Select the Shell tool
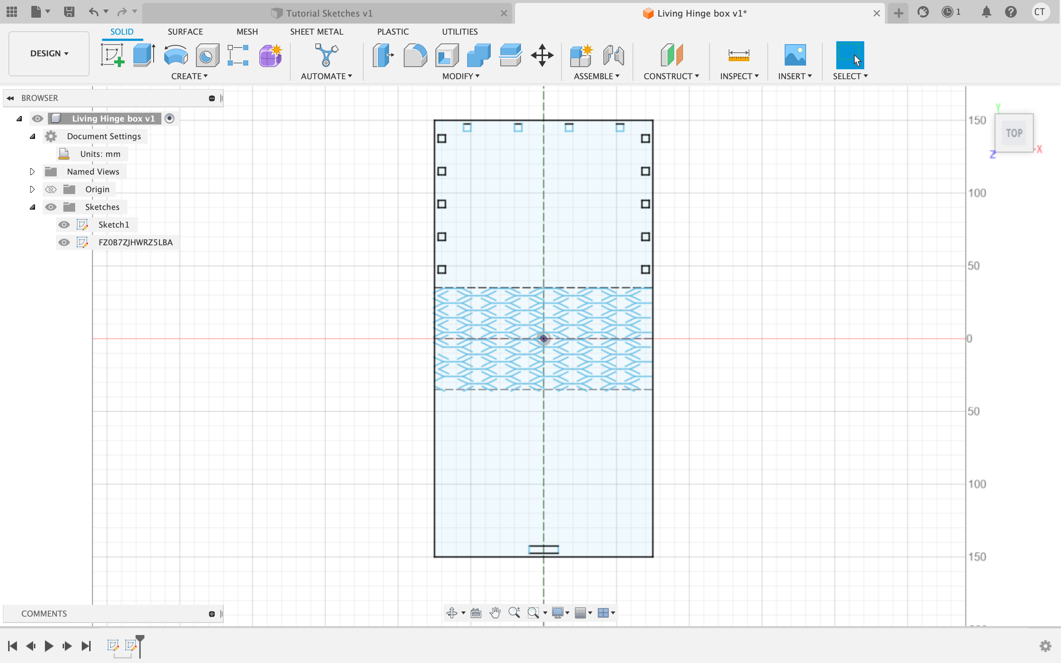Image resolution: width=1061 pixels, height=663 pixels. (x=447, y=55)
